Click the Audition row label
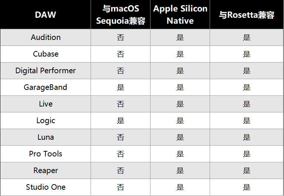 45,37
